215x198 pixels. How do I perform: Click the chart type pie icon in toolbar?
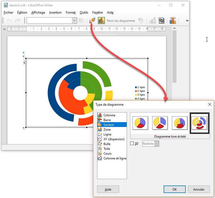point(93,20)
